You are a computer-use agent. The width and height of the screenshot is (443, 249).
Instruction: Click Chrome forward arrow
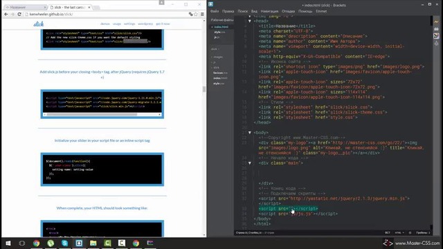point(12,14)
